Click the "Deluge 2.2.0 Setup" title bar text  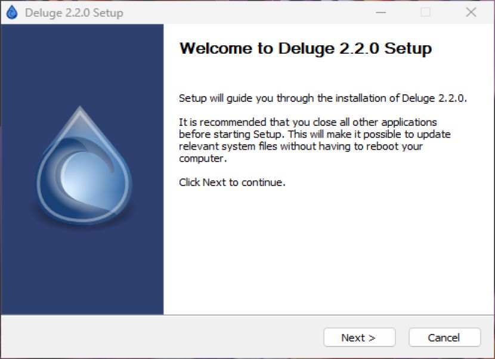click(x=74, y=13)
